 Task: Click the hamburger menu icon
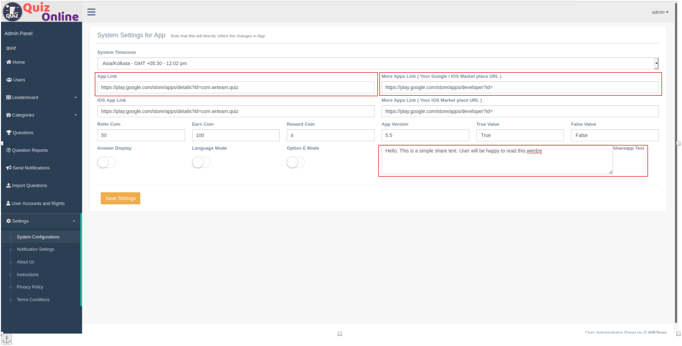[x=91, y=12]
